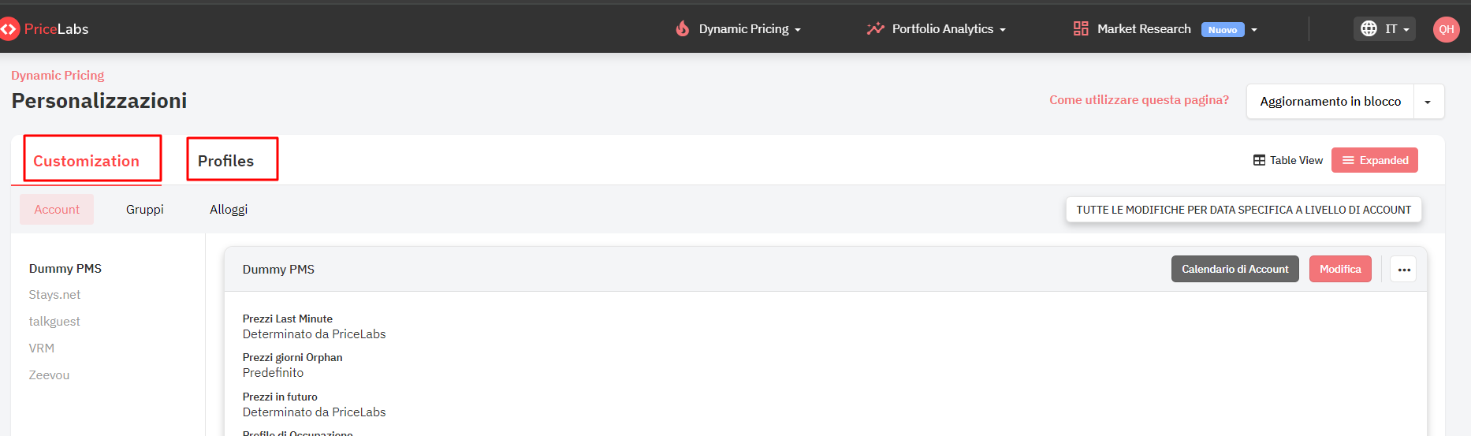Click Aggiornamento in blocco button
The image size is (1471, 436).
pyautogui.click(x=1331, y=102)
